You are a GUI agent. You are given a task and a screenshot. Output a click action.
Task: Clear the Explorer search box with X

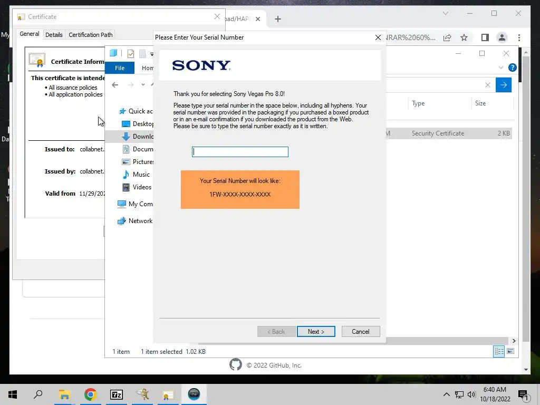pyautogui.click(x=487, y=85)
